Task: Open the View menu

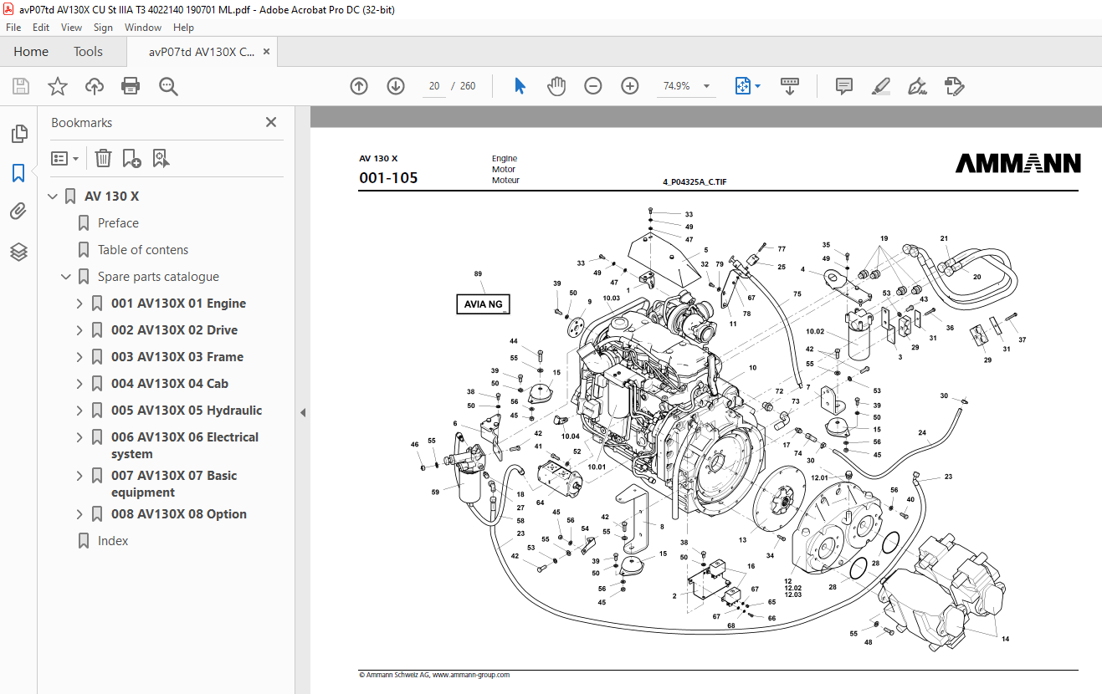Action: click(71, 28)
